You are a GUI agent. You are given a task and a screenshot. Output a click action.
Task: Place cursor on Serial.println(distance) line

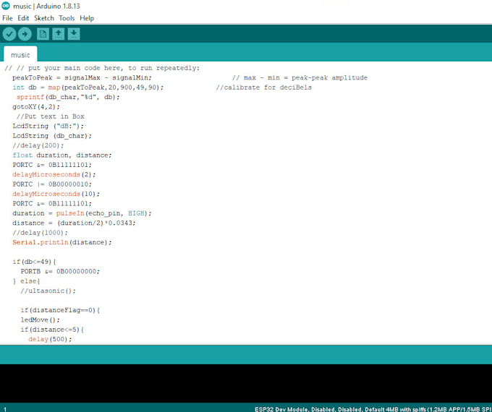point(61,242)
